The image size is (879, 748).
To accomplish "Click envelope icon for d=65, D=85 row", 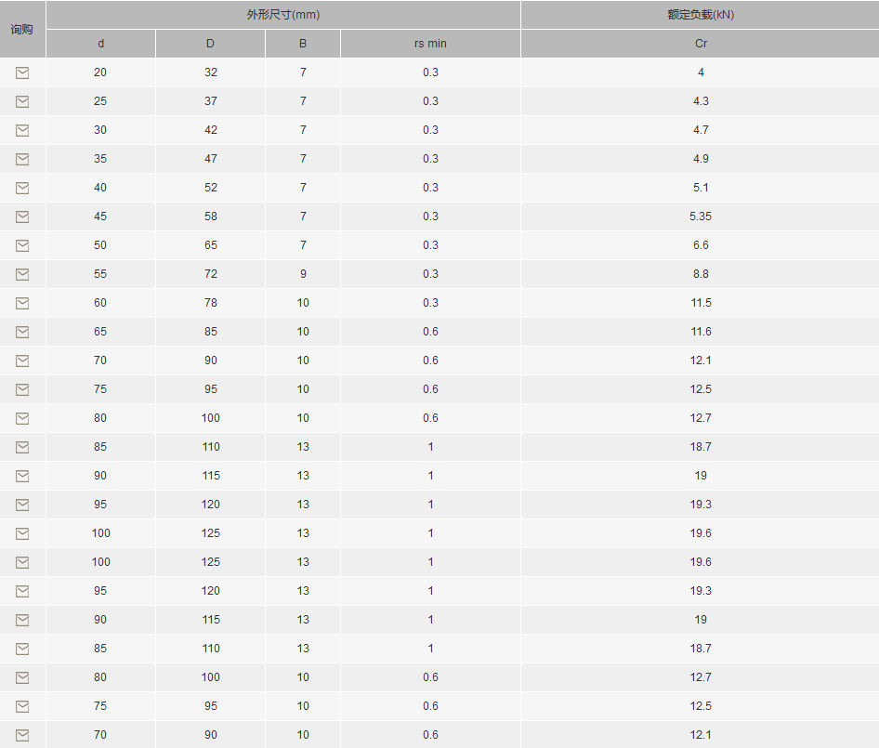I will pyautogui.click(x=22, y=332).
